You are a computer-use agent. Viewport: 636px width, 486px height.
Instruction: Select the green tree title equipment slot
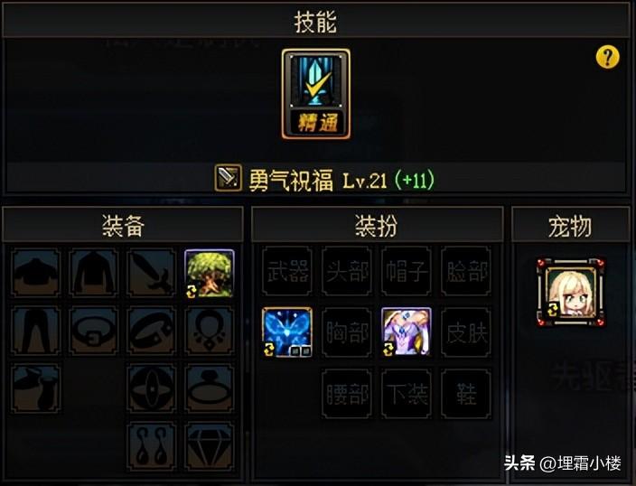(210, 274)
